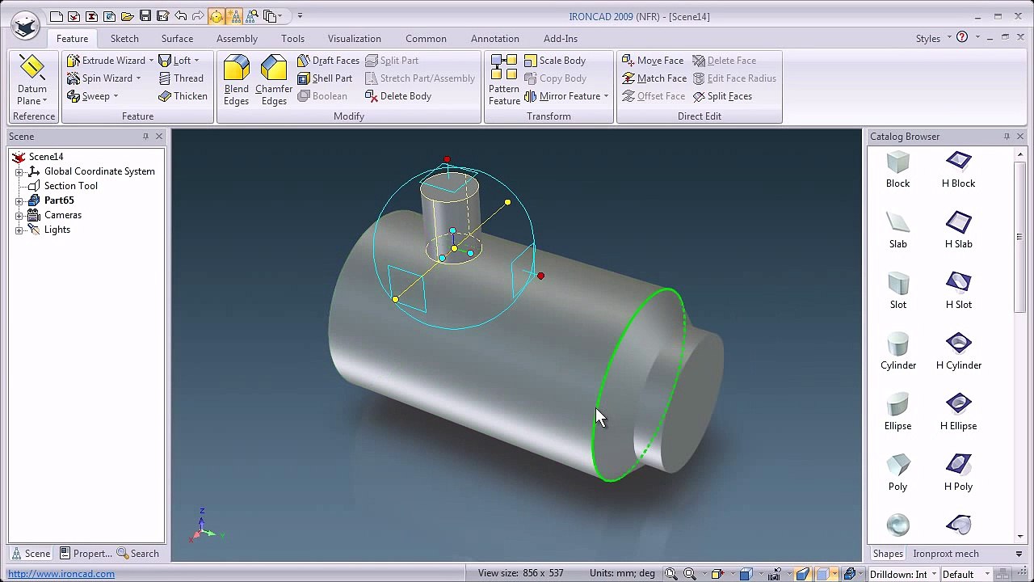Pin the Catalog Browser panel

1007,137
